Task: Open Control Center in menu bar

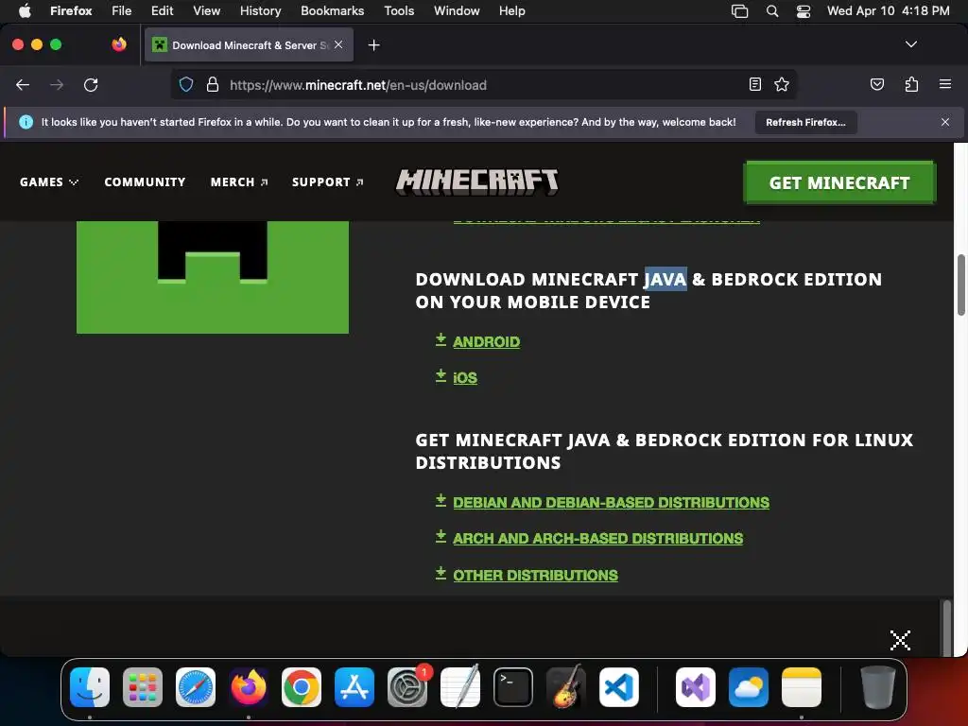Action: (x=804, y=11)
